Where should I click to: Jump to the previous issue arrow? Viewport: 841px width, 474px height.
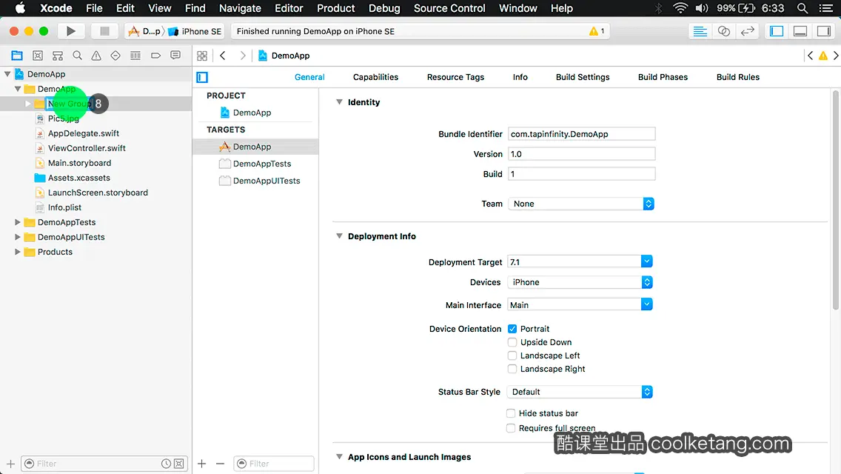(x=811, y=56)
